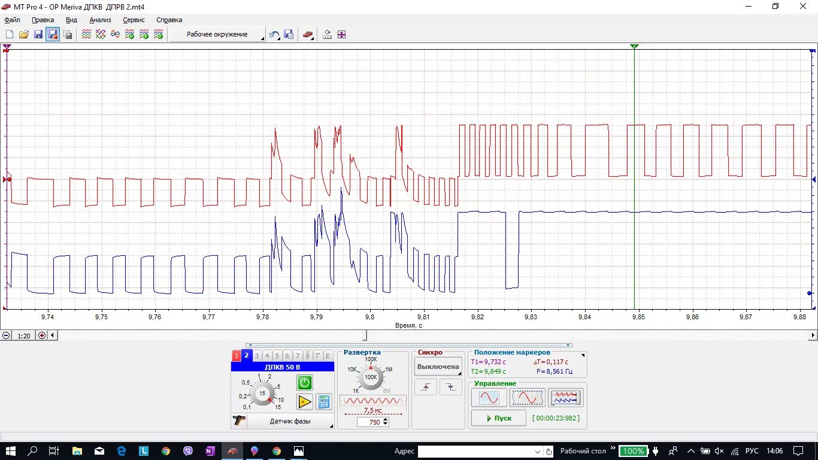Click the yellow amplifier triangle icon
Viewport: 818px width, 460px height.
click(x=305, y=402)
